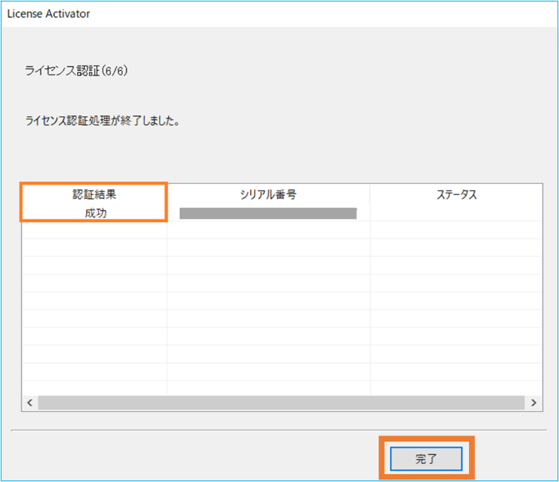Click the 成功 result cell

(x=94, y=213)
